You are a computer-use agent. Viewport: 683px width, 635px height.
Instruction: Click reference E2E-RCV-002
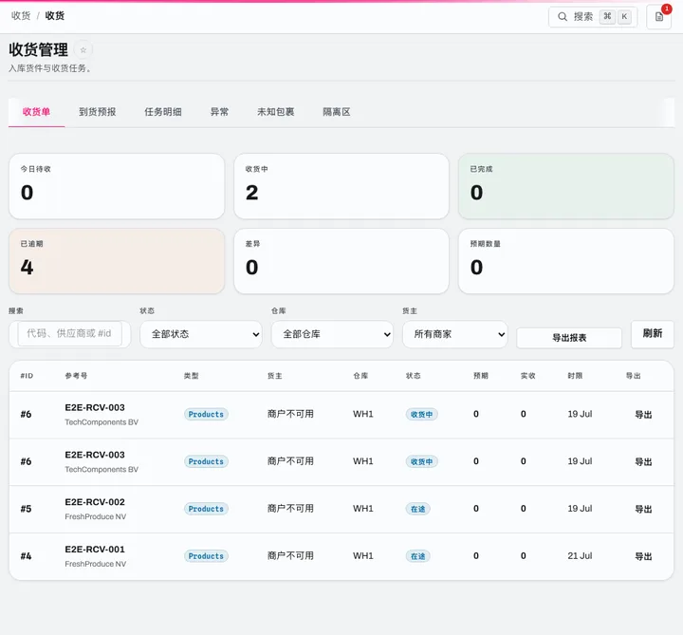(x=95, y=502)
